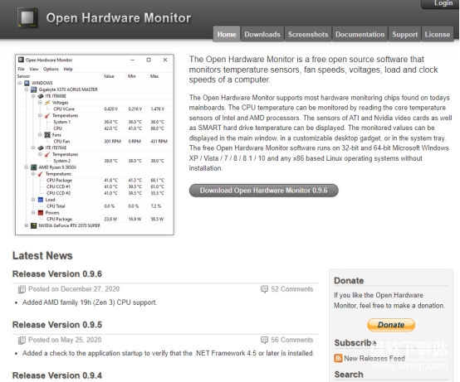Click the RSS feed icon
The image size is (460, 382).
coord(338,358)
